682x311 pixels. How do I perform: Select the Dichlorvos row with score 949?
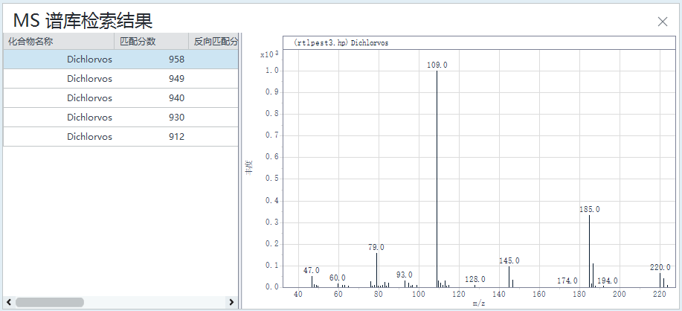click(121, 79)
